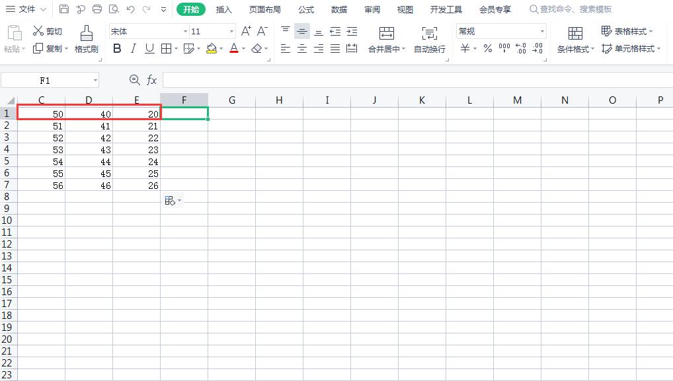673x381 pixels.
Task: Click the justify alignment icon
Action: (x=335, y=49)
